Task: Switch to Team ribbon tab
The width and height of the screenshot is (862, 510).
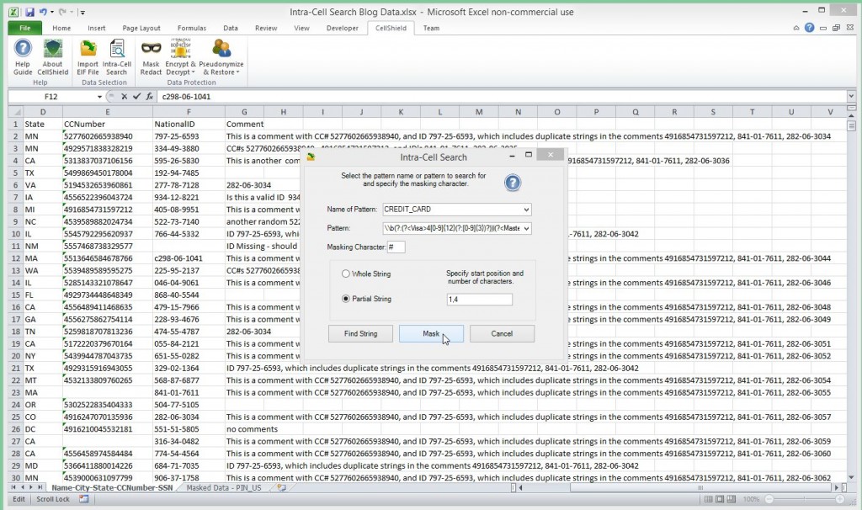Action: tap(431, 28)
